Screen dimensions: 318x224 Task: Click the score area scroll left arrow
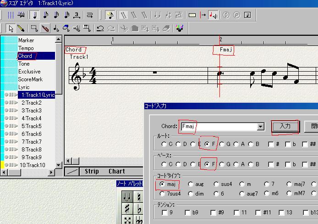68,161
